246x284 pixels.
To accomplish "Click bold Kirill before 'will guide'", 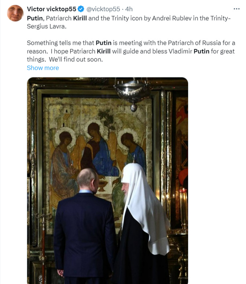I will (104, 51).
